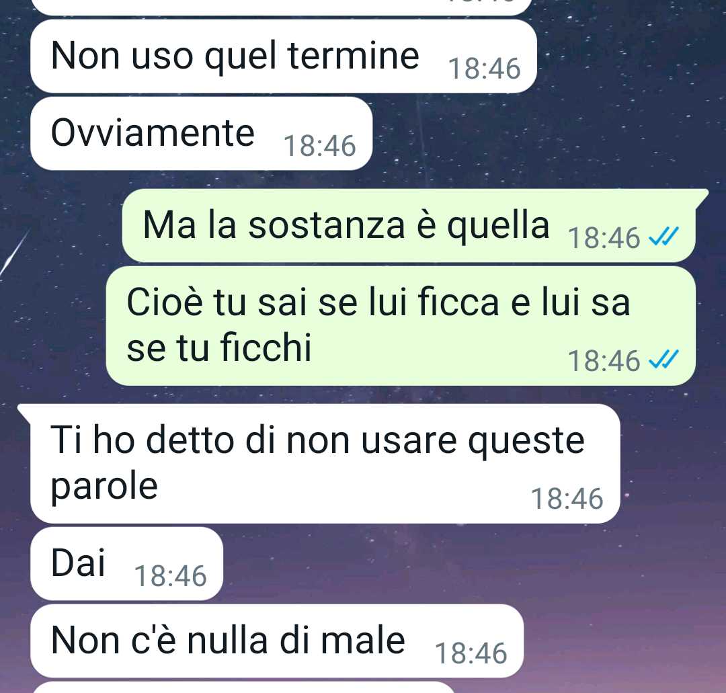Image resolution: width=726 pixels, height=693 pixels.
Task: Click timestamp on "Non c'è nulla di male"
Action: tap(471, 653)
